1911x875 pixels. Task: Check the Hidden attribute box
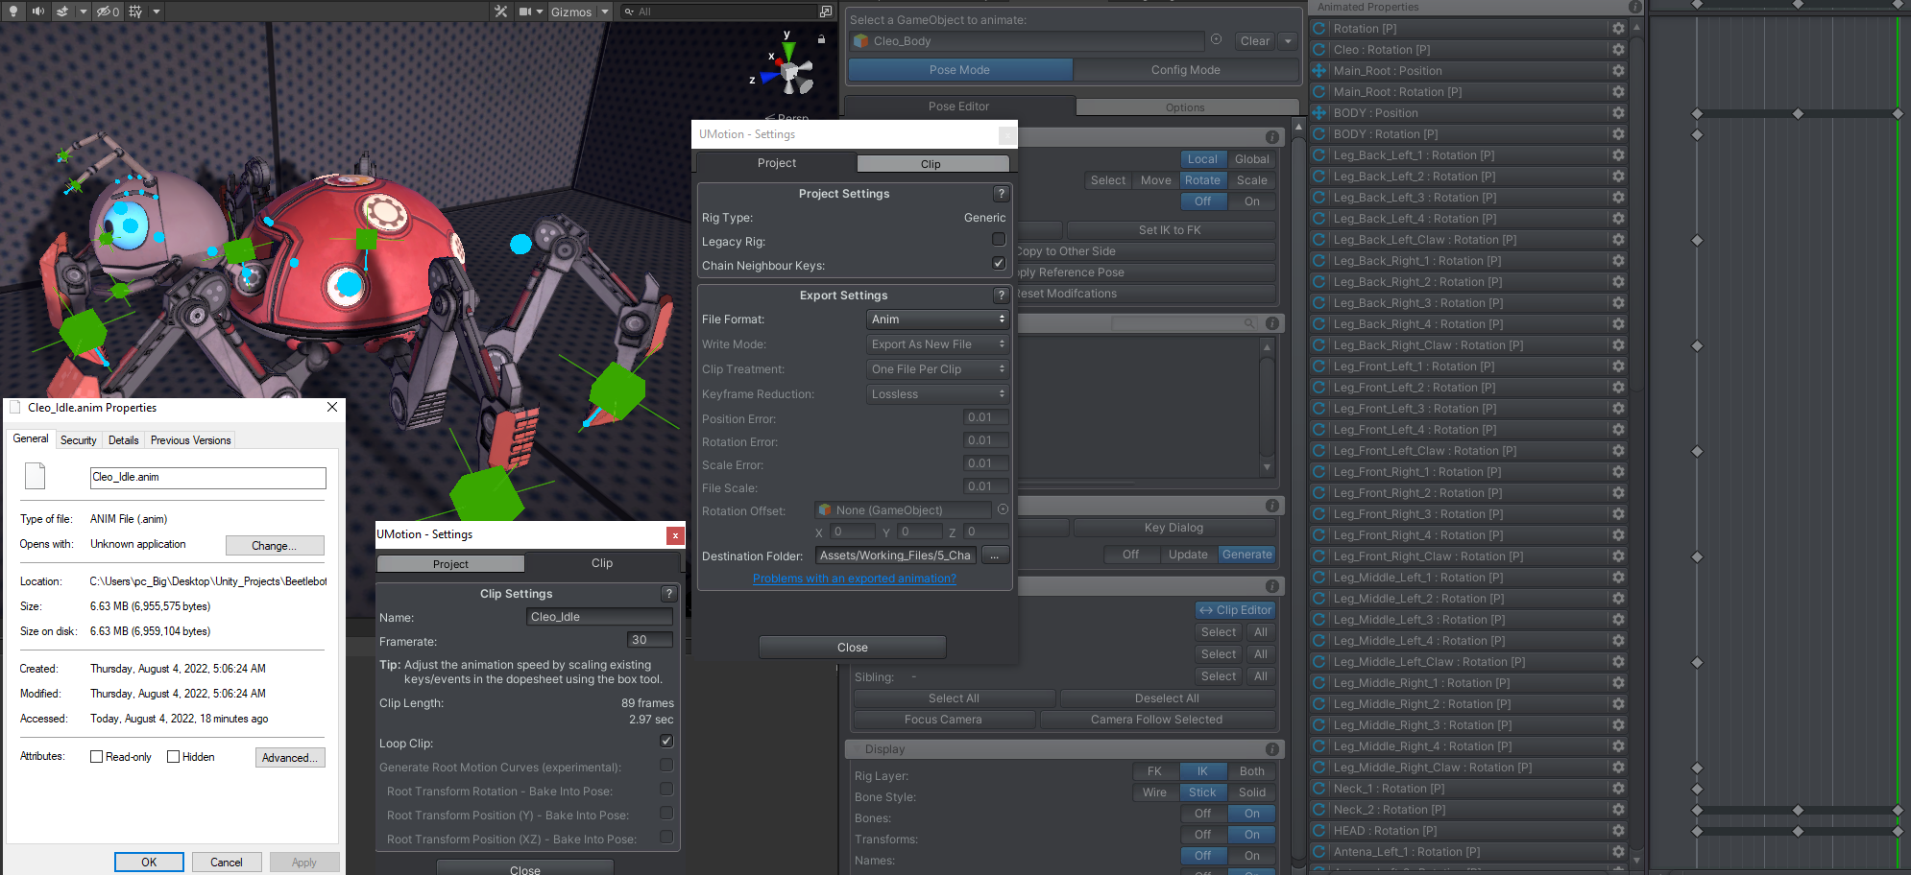point(174,757)
